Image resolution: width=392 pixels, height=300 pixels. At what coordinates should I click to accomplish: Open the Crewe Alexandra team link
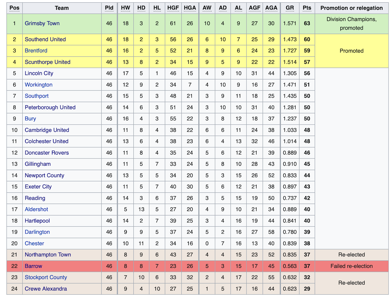(x=46, y=289)
